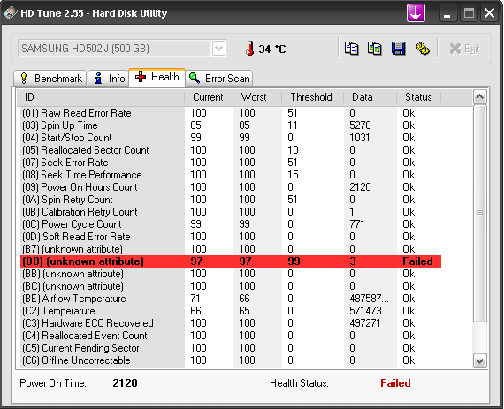Click the Exit button

(x=464, y=49)
